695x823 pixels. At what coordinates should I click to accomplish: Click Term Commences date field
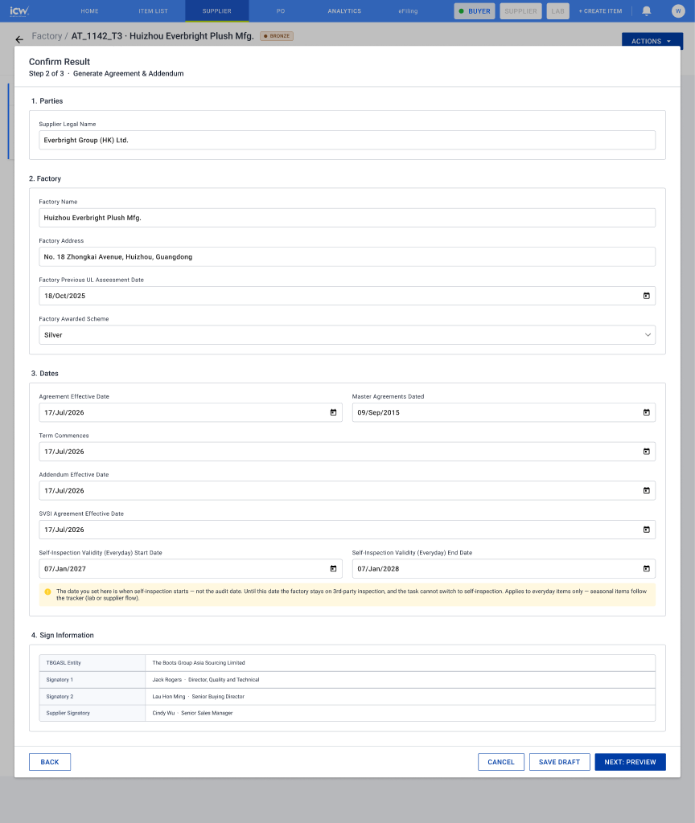tap(347, 452)
